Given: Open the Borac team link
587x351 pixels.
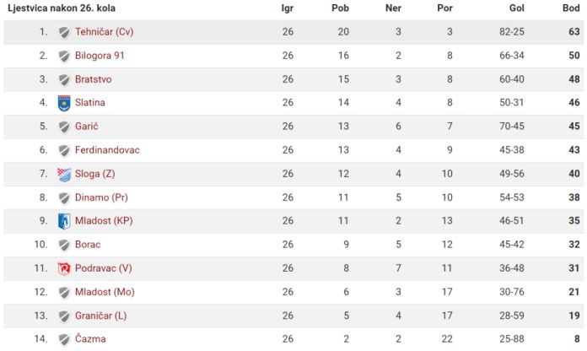Looking at the screenshot, I should coord(88,245).
